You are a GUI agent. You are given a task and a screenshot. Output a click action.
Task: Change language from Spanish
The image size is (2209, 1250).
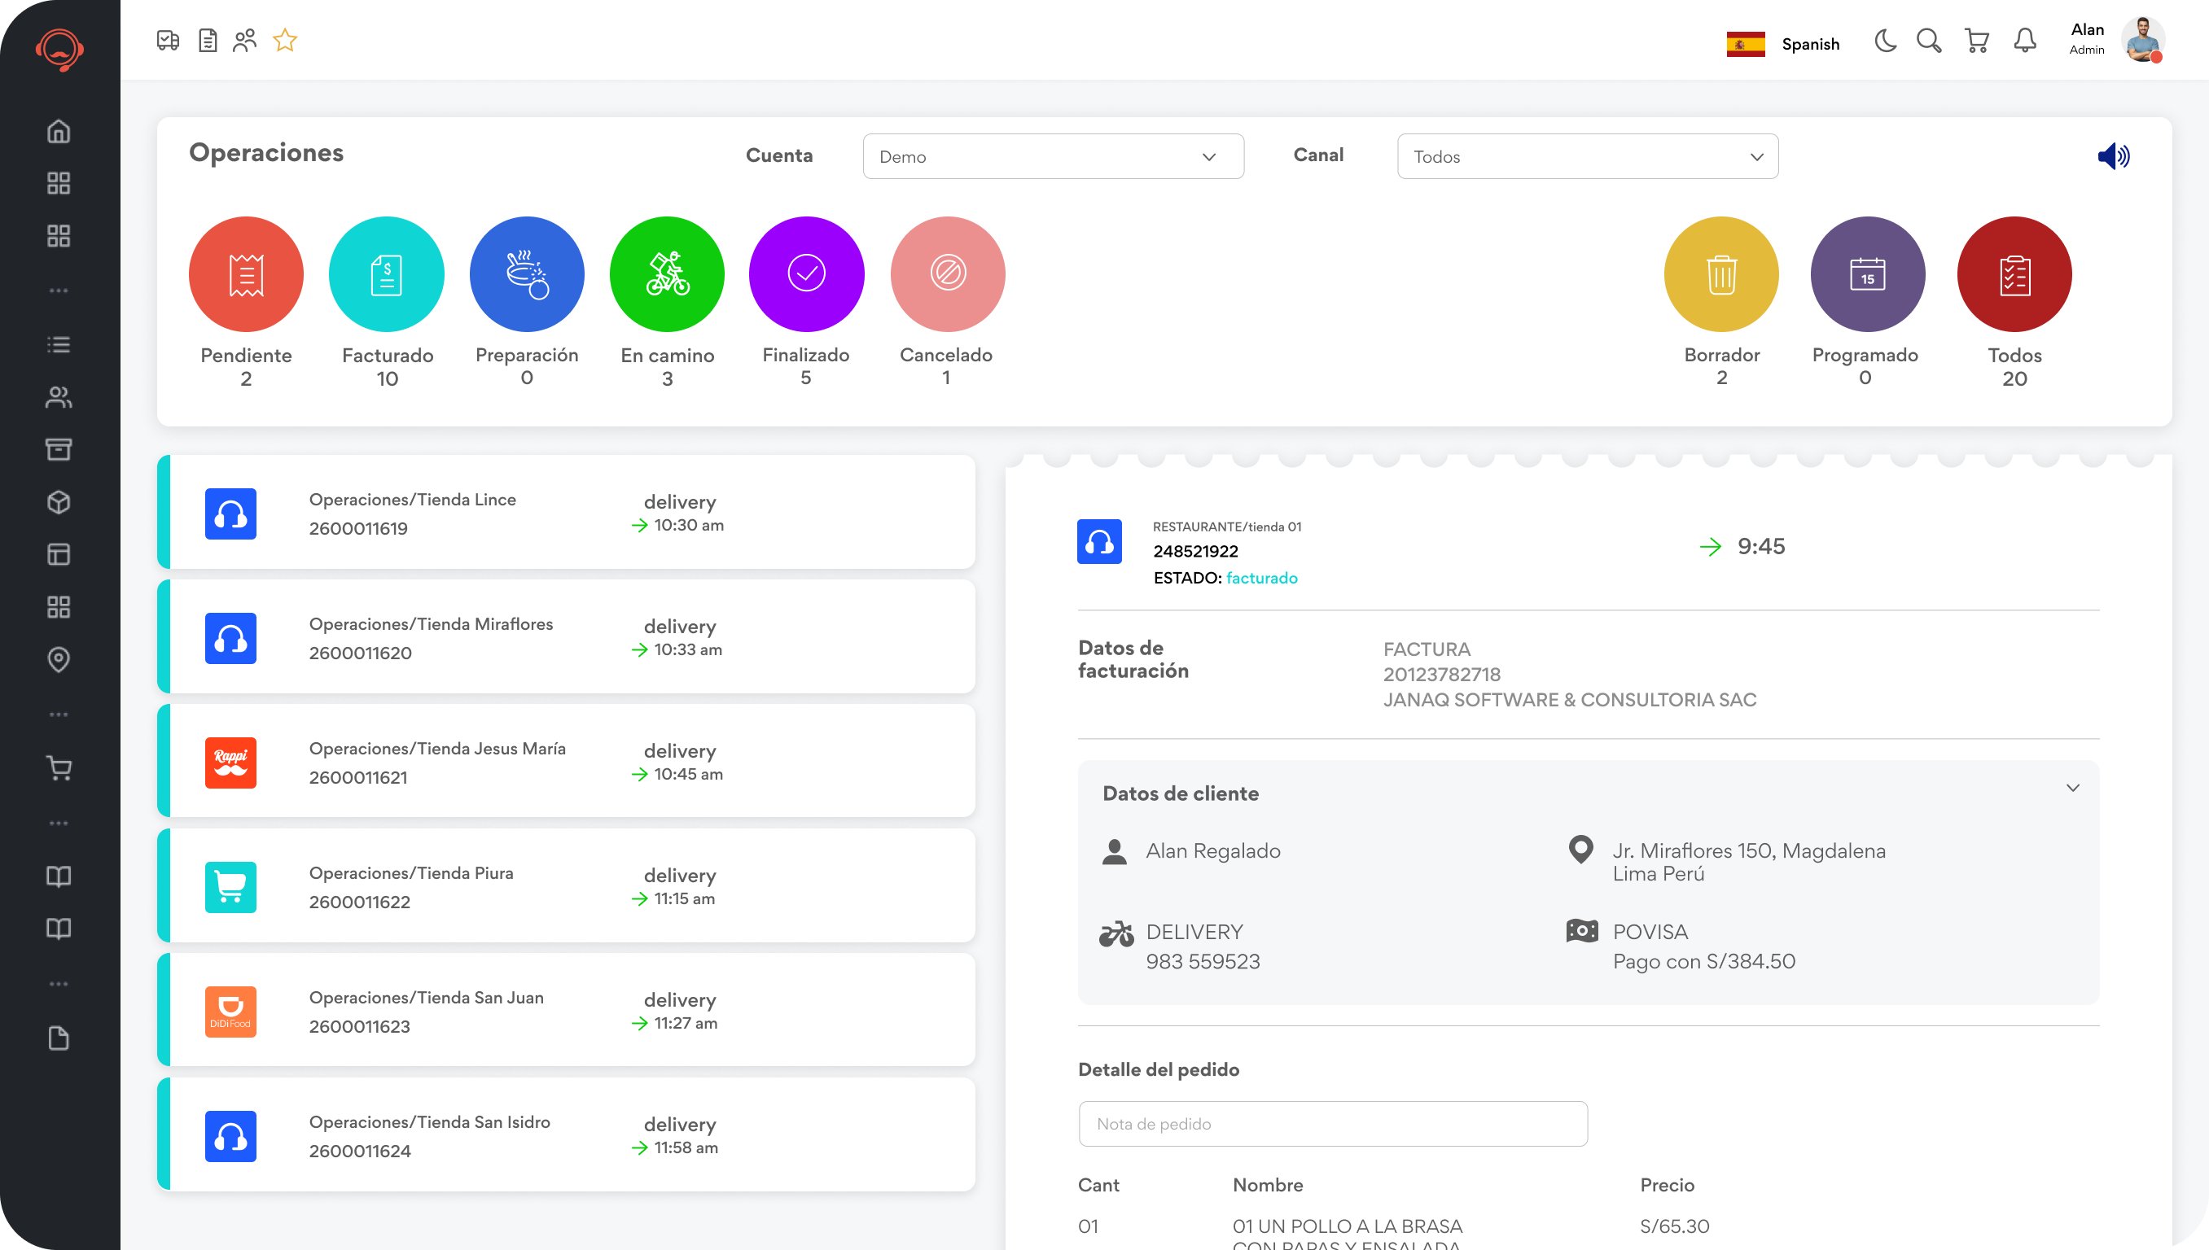pos(1784,44)
